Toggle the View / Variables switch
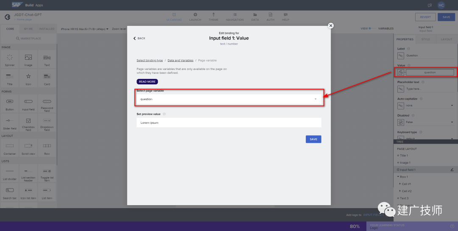This screenshot has height=231, width=458. (372, 28)
